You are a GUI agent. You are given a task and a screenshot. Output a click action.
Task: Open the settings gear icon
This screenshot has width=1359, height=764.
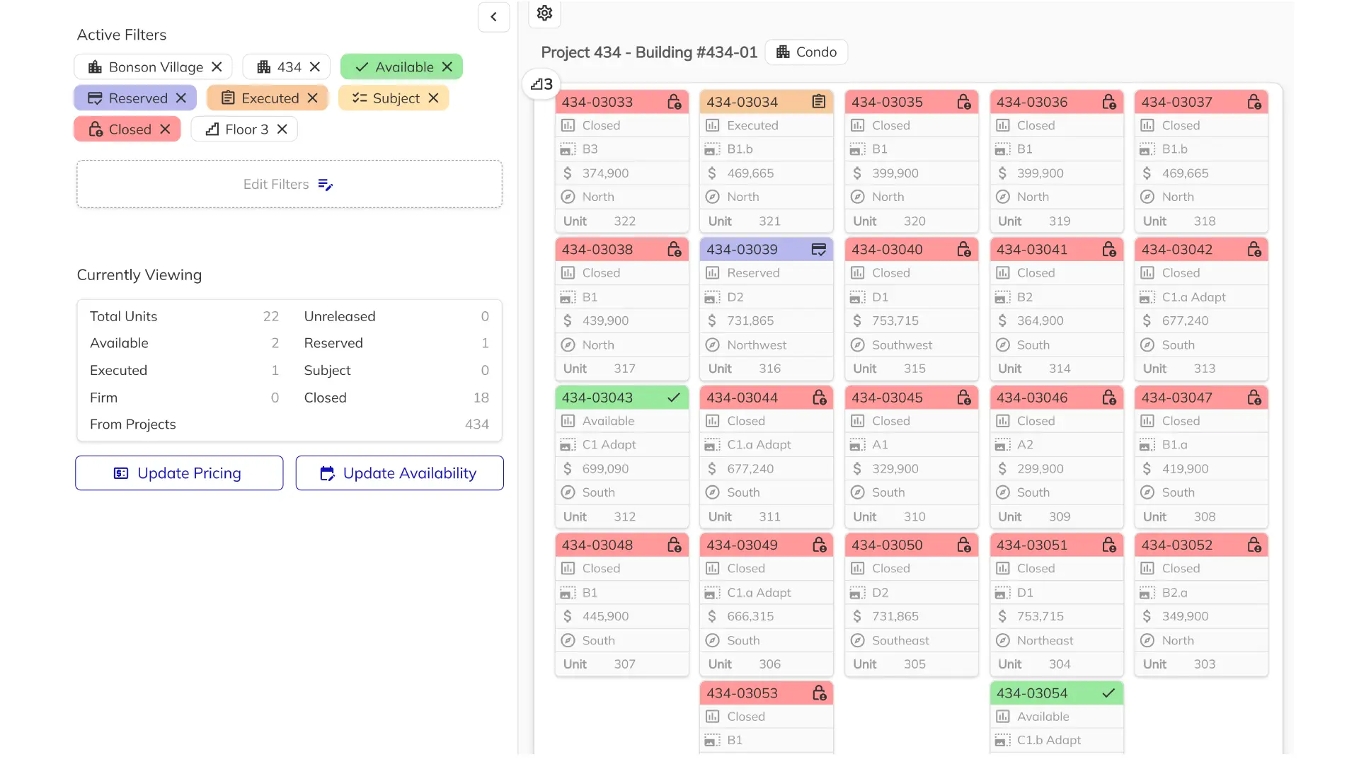pyautogui.click(x=544, y=13)
